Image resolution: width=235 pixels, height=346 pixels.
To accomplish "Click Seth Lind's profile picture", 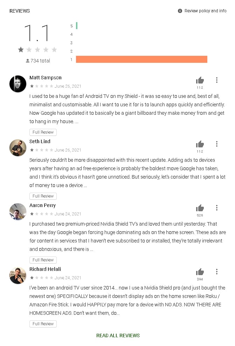I will (18, 148).
